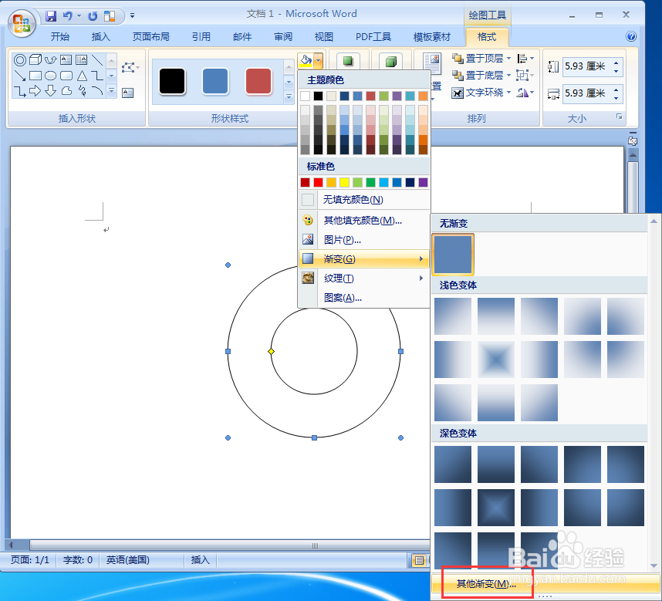Select the oval shape
Viewport: 662px width, 601px height.
point(51,76)
